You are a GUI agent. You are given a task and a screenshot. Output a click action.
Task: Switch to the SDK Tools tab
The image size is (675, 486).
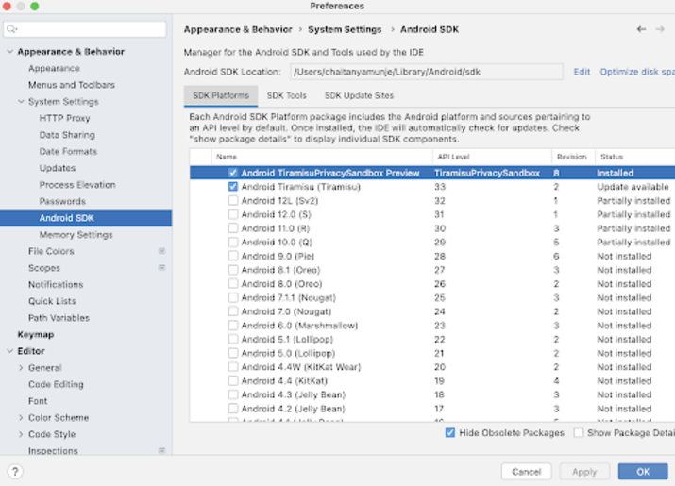pos(286,95)
